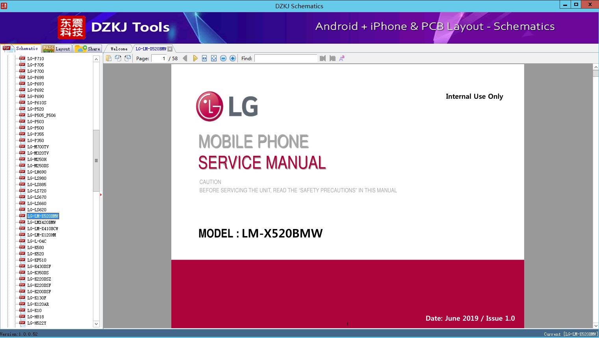Screen dimensions: 599x338
Task: Zoom out using the minus icon
Action: [223, 58]
